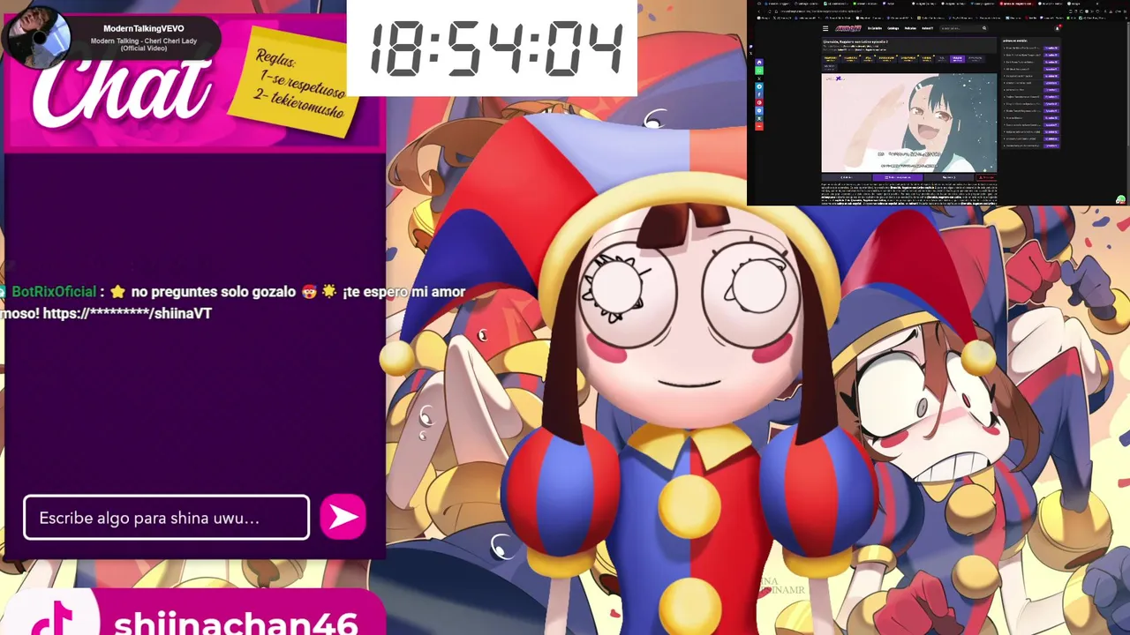Go to the next episode button below video
This screenshot has height=635, width=1130.
(949, 177)
